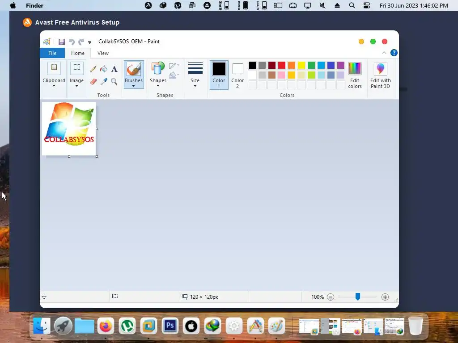
Task: Select the Text tool
Action: tap(114, 69)
